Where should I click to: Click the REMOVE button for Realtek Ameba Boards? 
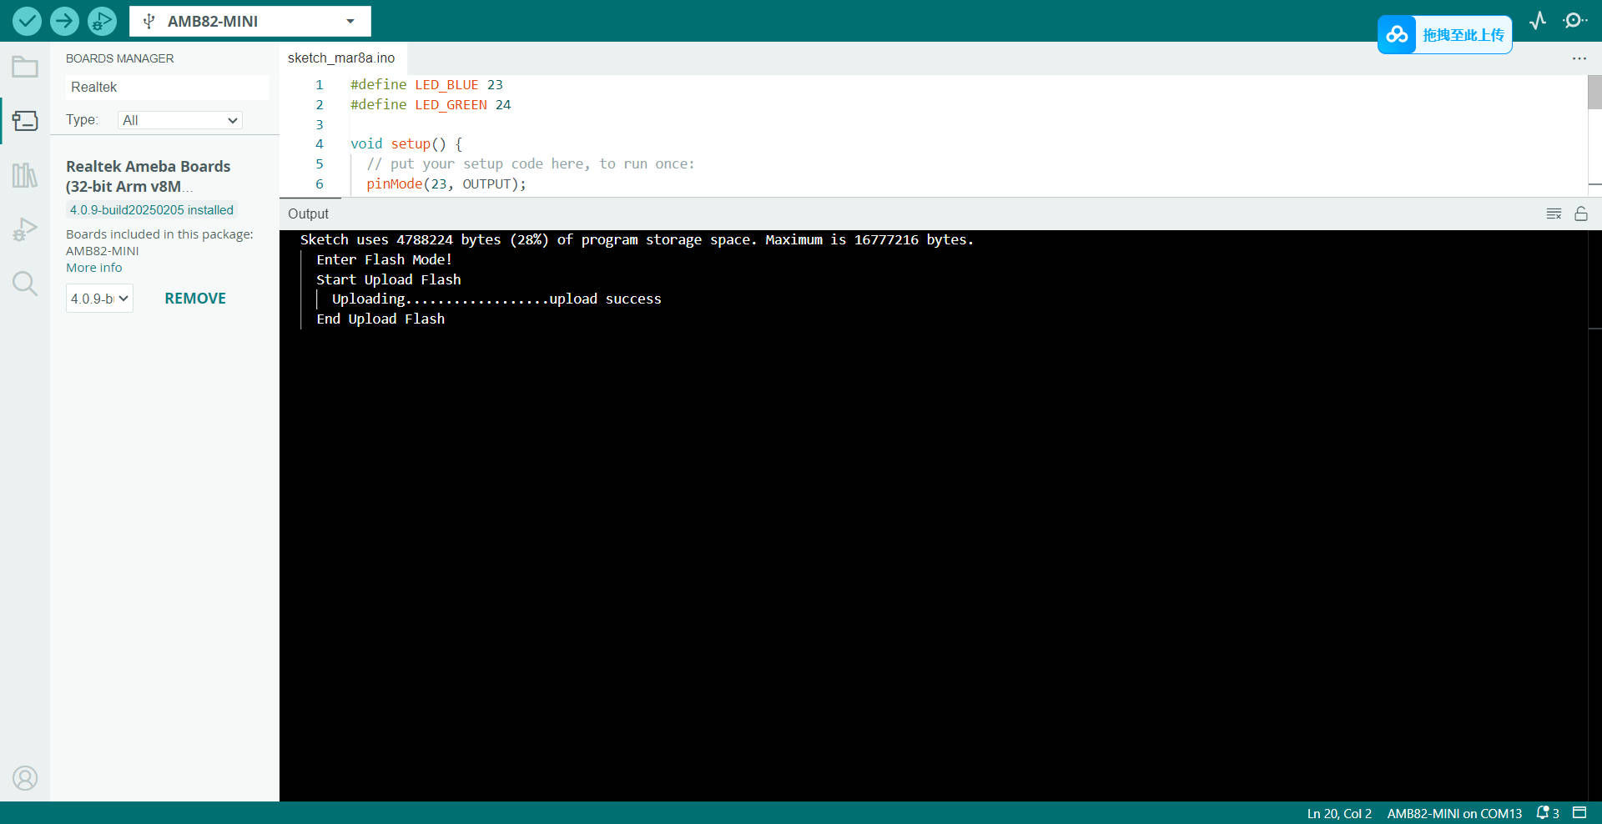click(195, 299)
